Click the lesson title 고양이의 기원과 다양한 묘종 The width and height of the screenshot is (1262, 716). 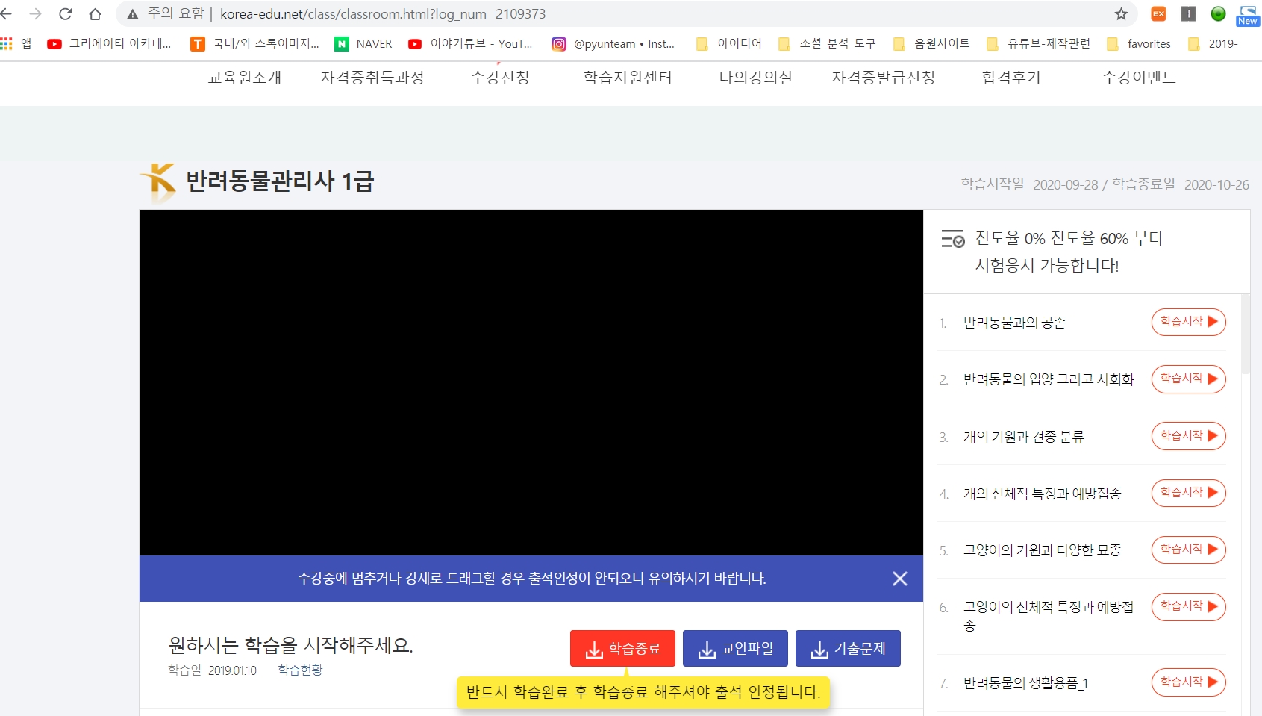1042,550
